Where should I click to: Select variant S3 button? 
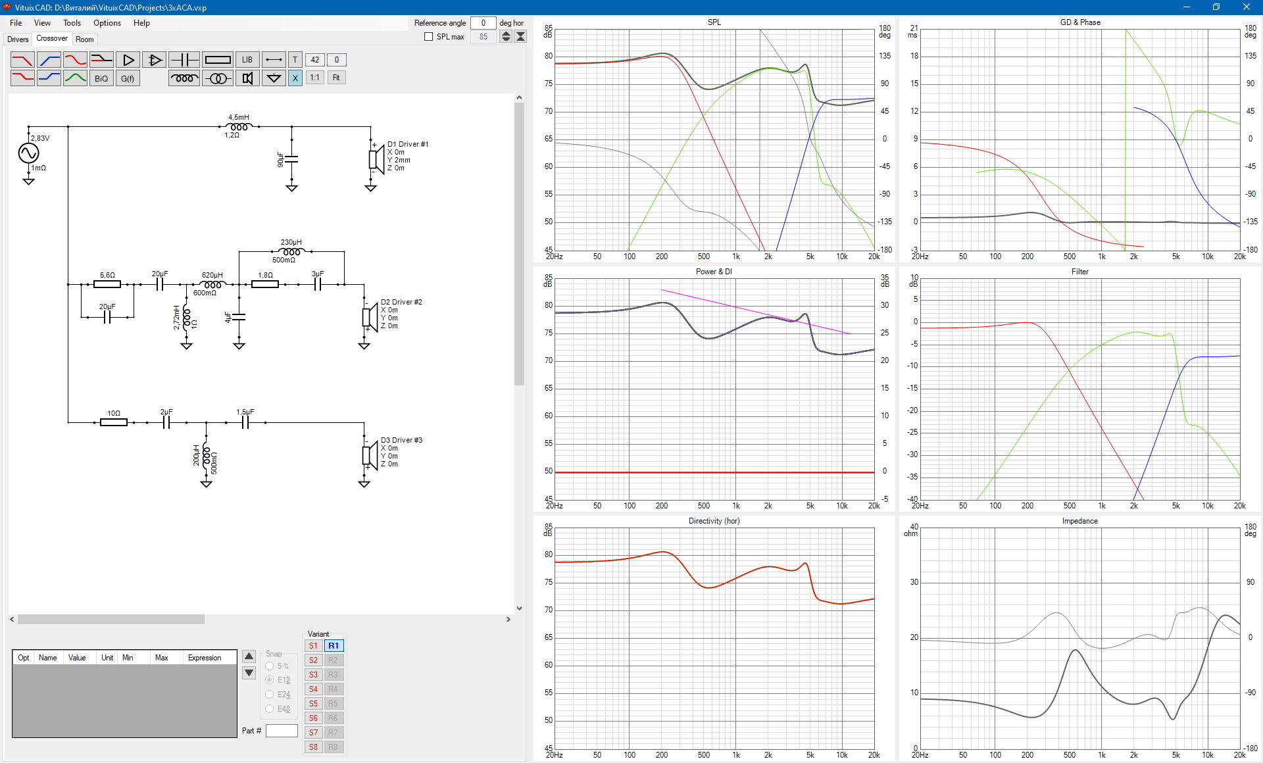[313, 675]
